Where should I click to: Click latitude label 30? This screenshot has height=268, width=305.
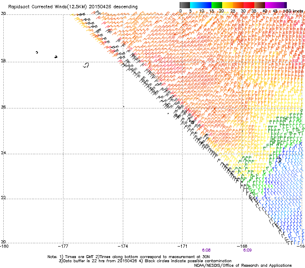(x=3, y=14)
